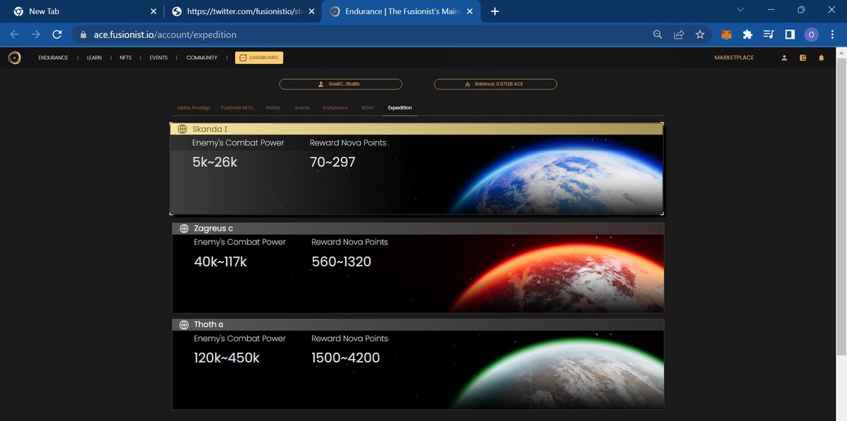This screenshot has width=847, height=421.
Task: Switch to the Twitter fusionistio browser tab
Action: coord(243,11)
